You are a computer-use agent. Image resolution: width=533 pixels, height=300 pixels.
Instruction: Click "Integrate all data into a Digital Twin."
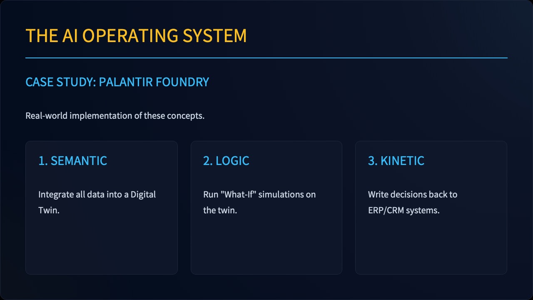97,202
